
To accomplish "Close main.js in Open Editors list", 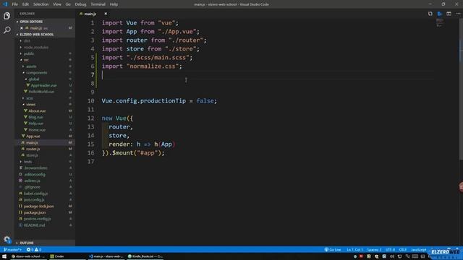I will [22, 28].
